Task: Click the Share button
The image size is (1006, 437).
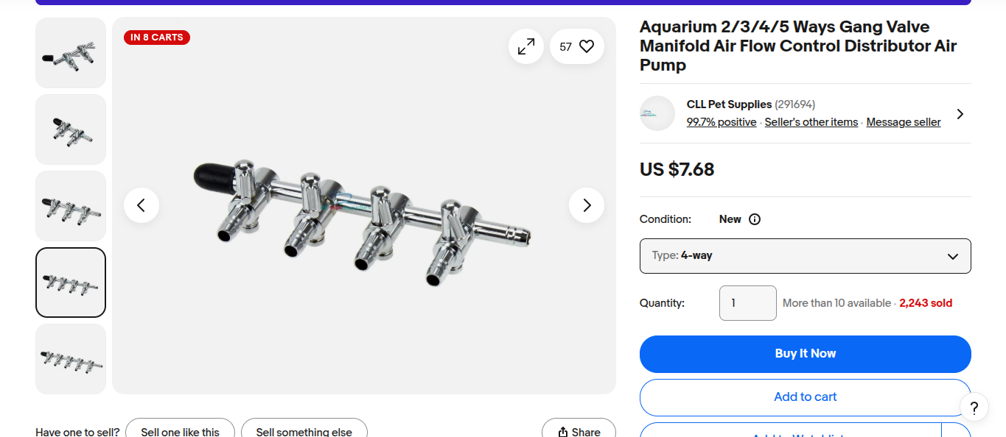Action: (x=579, y=431)
